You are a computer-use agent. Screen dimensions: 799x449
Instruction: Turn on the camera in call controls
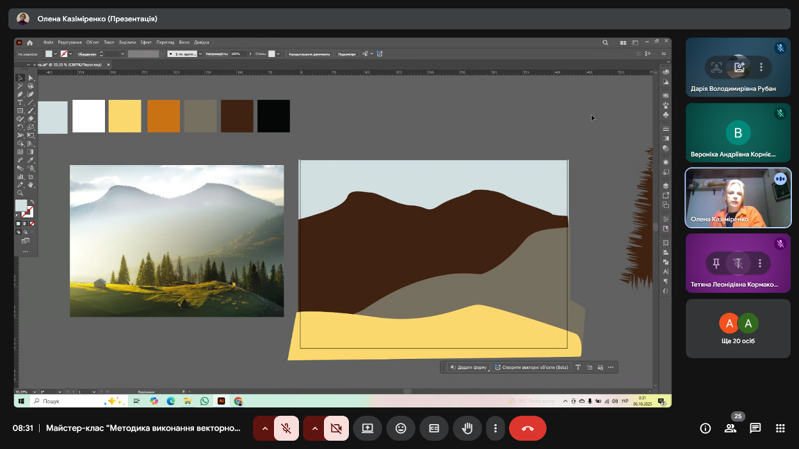pyautogui.click(x=336, y=429)
